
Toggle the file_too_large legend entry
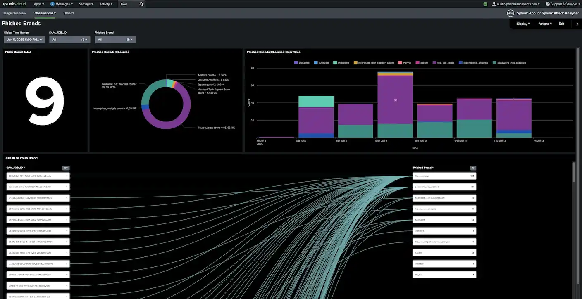442,62
